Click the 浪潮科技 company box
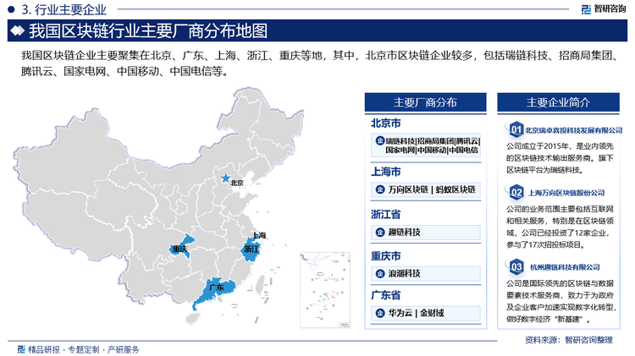 point(426,273)
